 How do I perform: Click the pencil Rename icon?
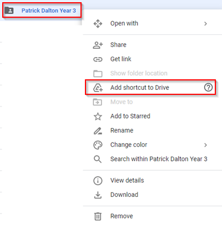(x=98, y=131)
